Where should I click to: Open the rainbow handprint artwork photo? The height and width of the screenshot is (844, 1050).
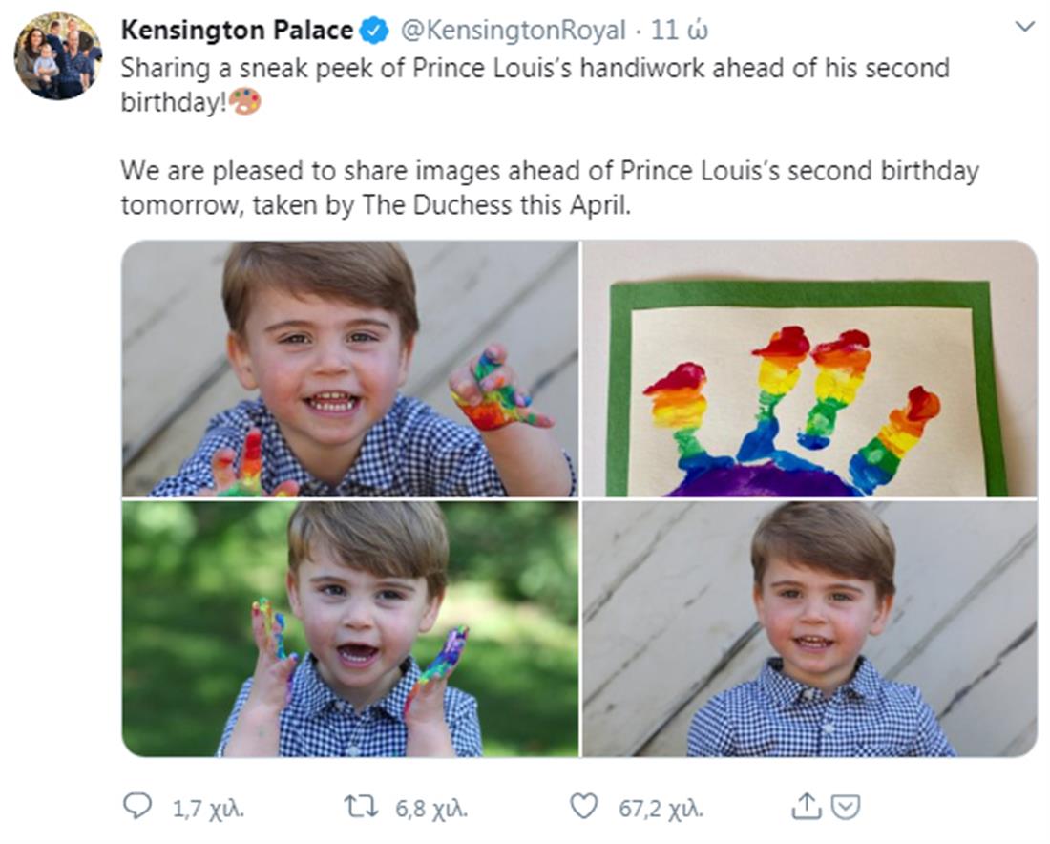pyautogui.click(x=809, y=369)
